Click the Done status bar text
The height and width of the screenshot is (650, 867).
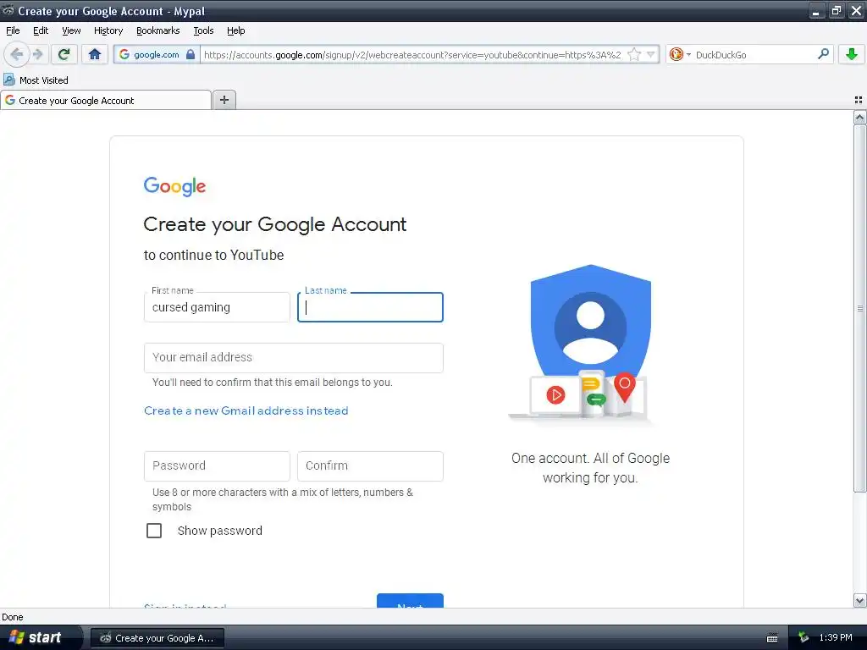pos(12,617)
